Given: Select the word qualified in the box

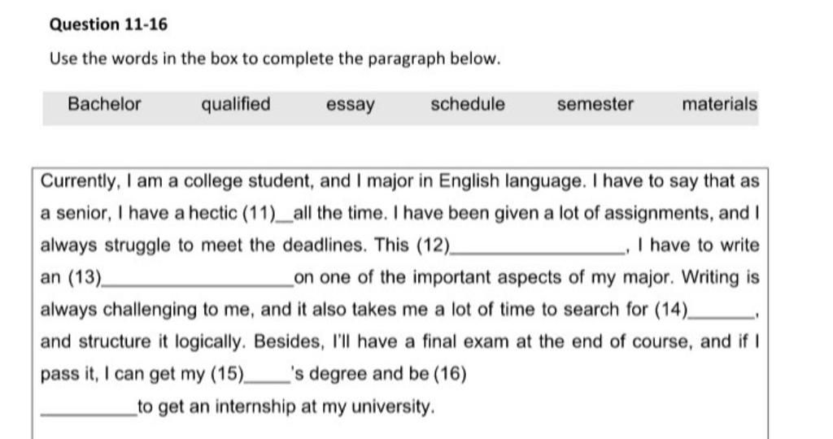Looking at the screenshot, I should tap(235, 105).
